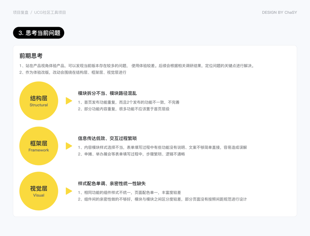Click the line starting 2、组件间的亲密性
Viewport: 310px width, 236px height.
163,199
